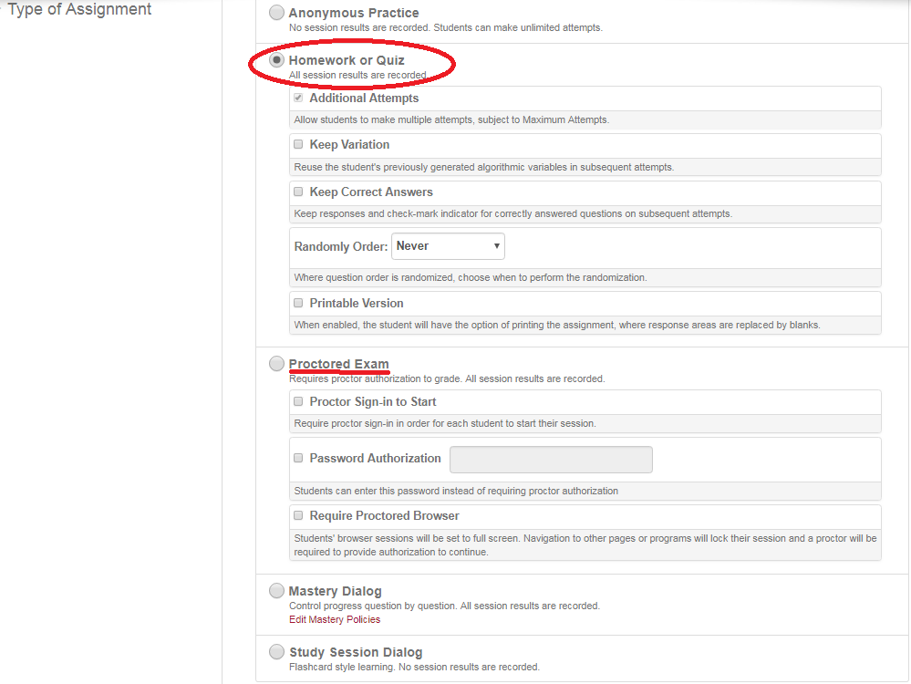Click the Require Proctored Browser label
The height and width of the screenshot is (684, 911).
384,515
